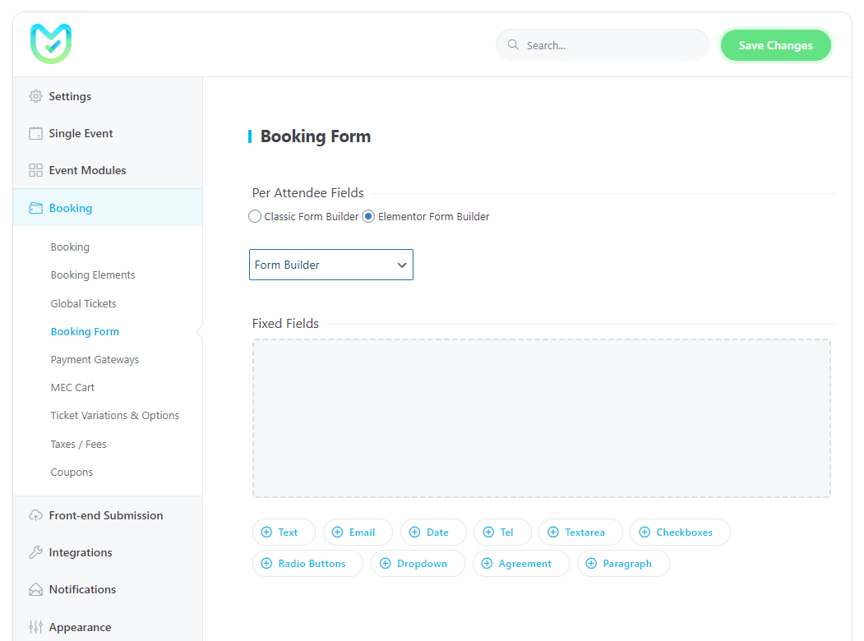This screenshot has height=641, width=864.
Task: Click the Integrations wrench icon
Action: click(35, 552)
